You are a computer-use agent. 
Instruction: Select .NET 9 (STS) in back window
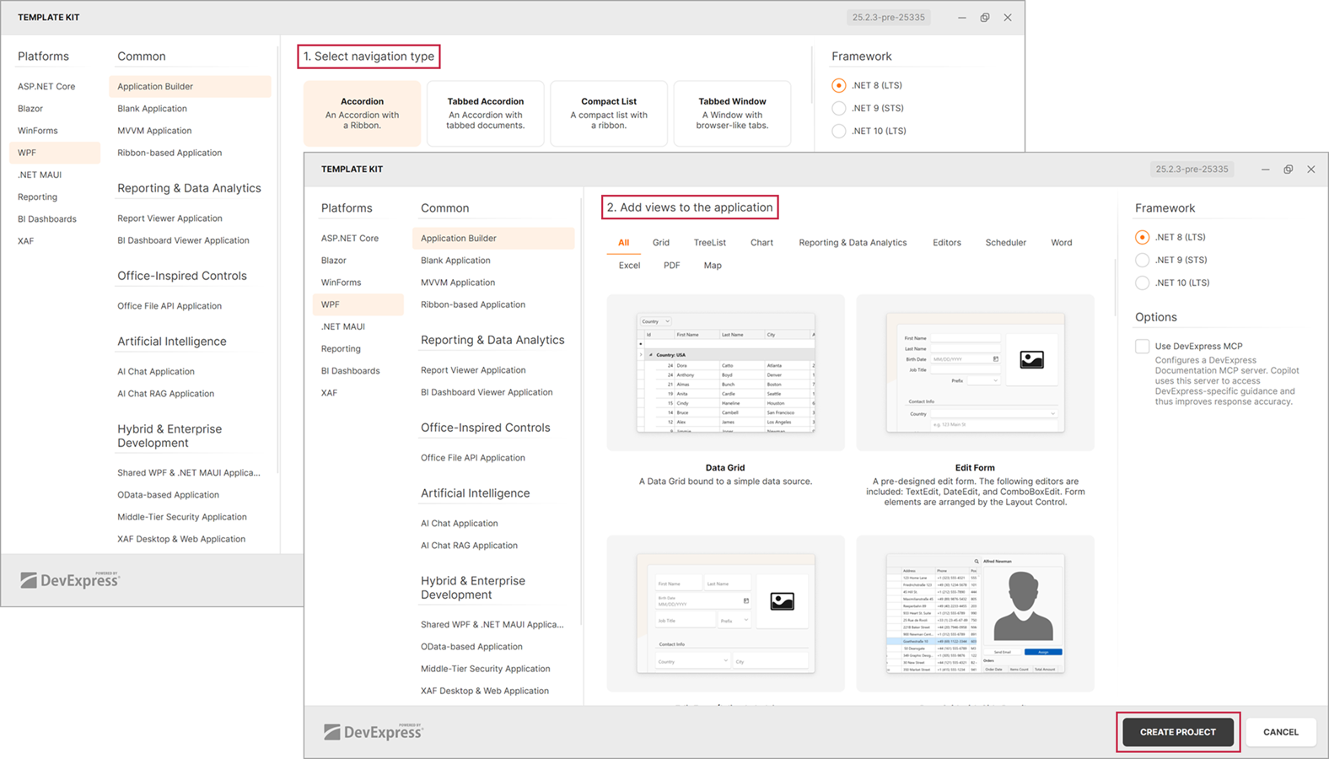click(x=838, y=108)
